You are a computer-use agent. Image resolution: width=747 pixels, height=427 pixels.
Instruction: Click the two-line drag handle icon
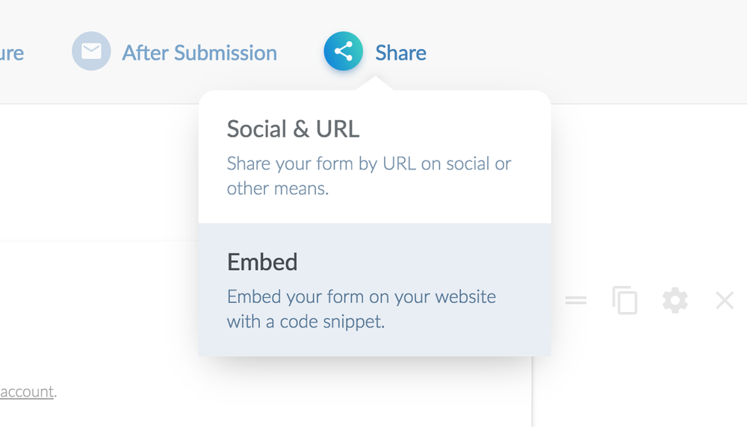[575, 300]
